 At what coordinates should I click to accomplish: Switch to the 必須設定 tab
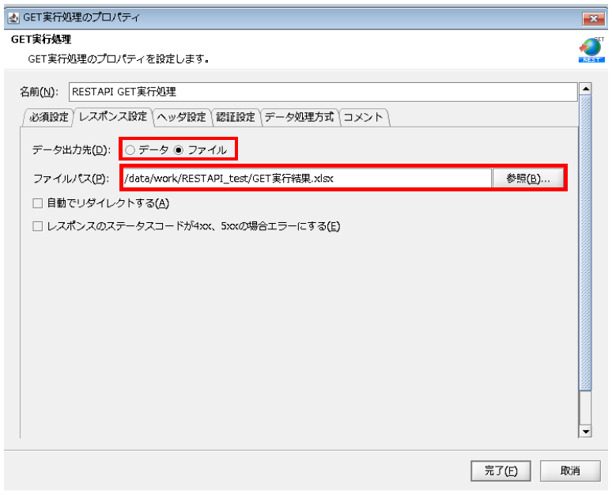point(48,117)
